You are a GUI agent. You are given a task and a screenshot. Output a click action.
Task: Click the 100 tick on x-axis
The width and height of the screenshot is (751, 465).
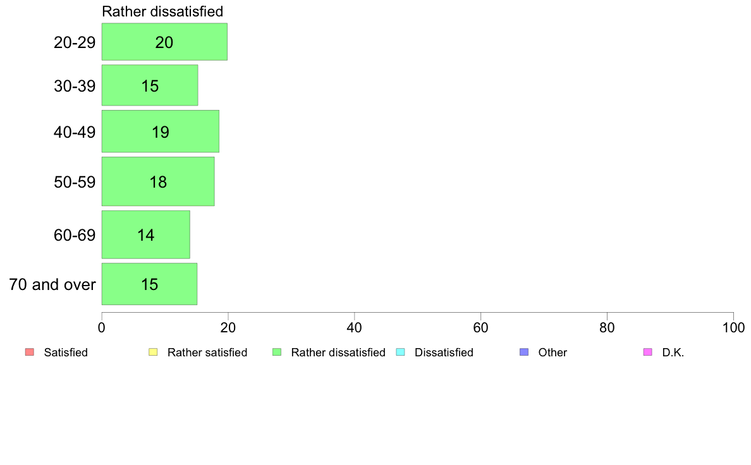point(733,327)
